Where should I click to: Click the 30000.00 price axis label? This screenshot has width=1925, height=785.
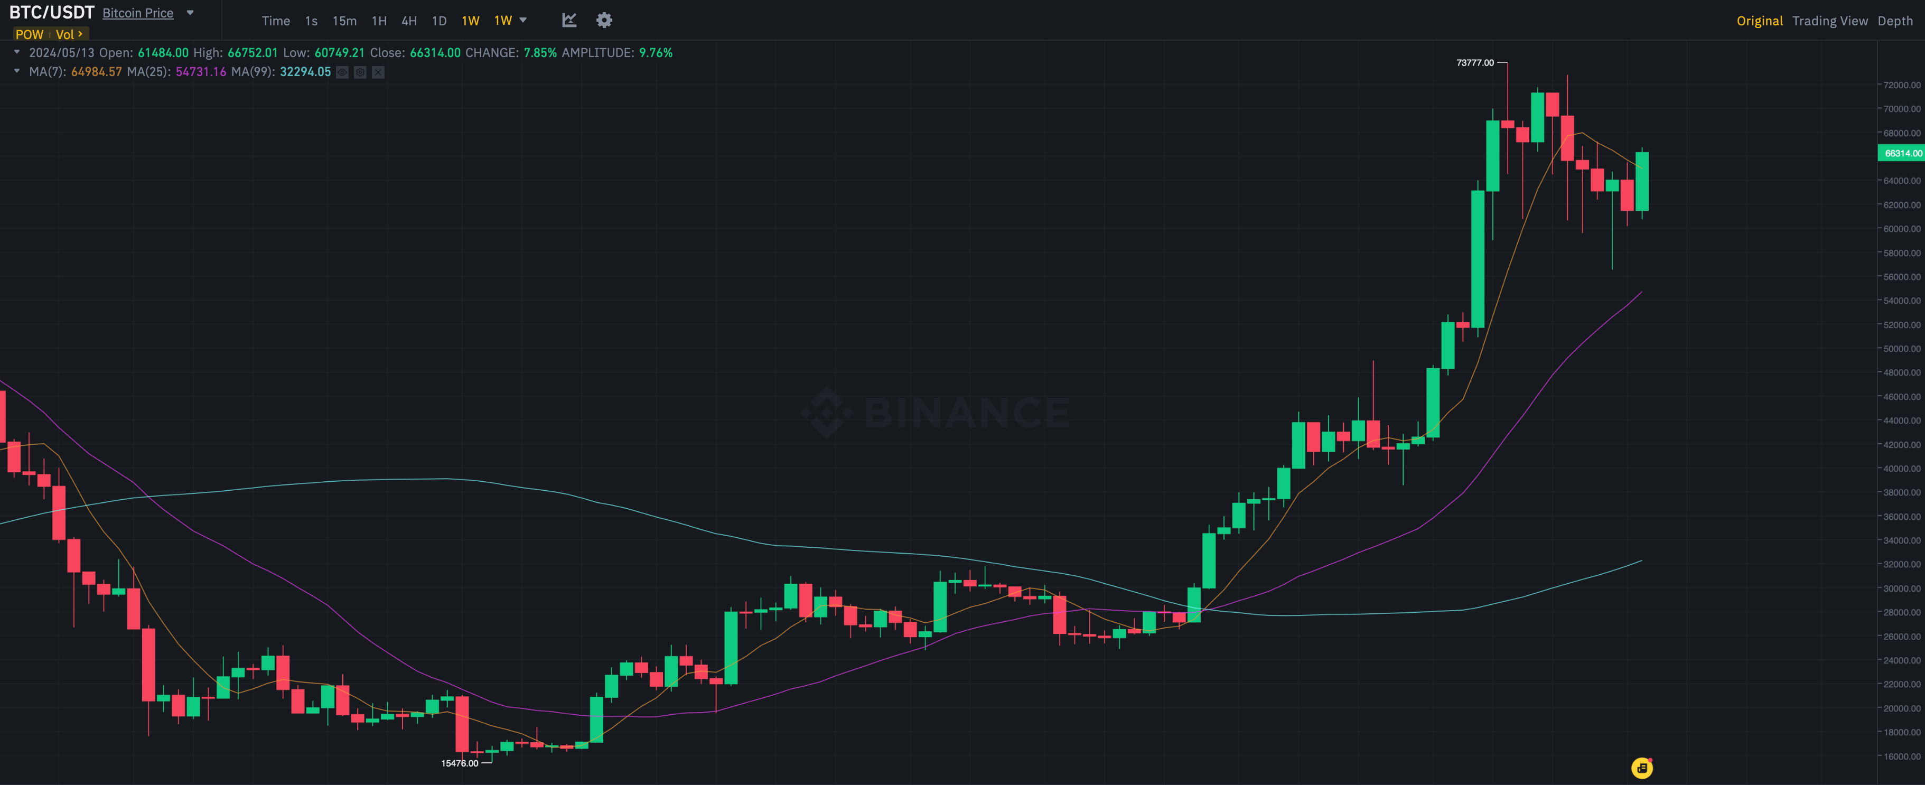pyautogui.click(x=1902, y=588)
